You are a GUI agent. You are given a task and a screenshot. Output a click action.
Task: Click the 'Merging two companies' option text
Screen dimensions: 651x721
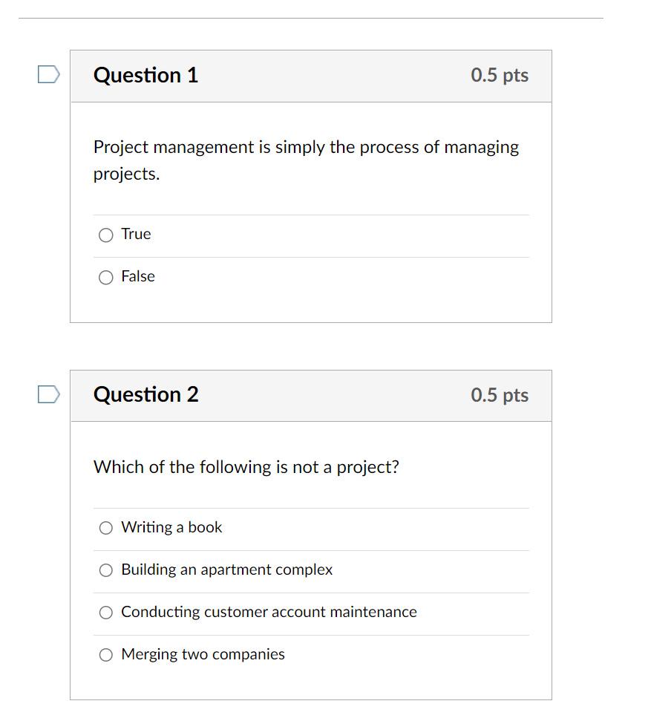click(203, 654)
